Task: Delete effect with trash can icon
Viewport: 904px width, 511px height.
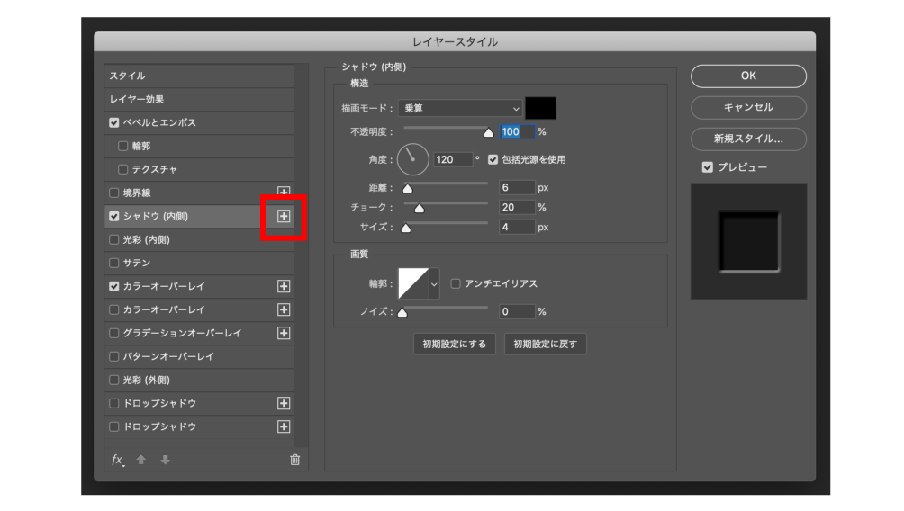Action: (294, 459)
